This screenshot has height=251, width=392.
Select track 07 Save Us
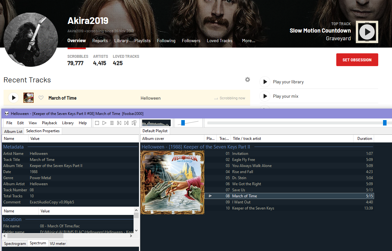289,190
